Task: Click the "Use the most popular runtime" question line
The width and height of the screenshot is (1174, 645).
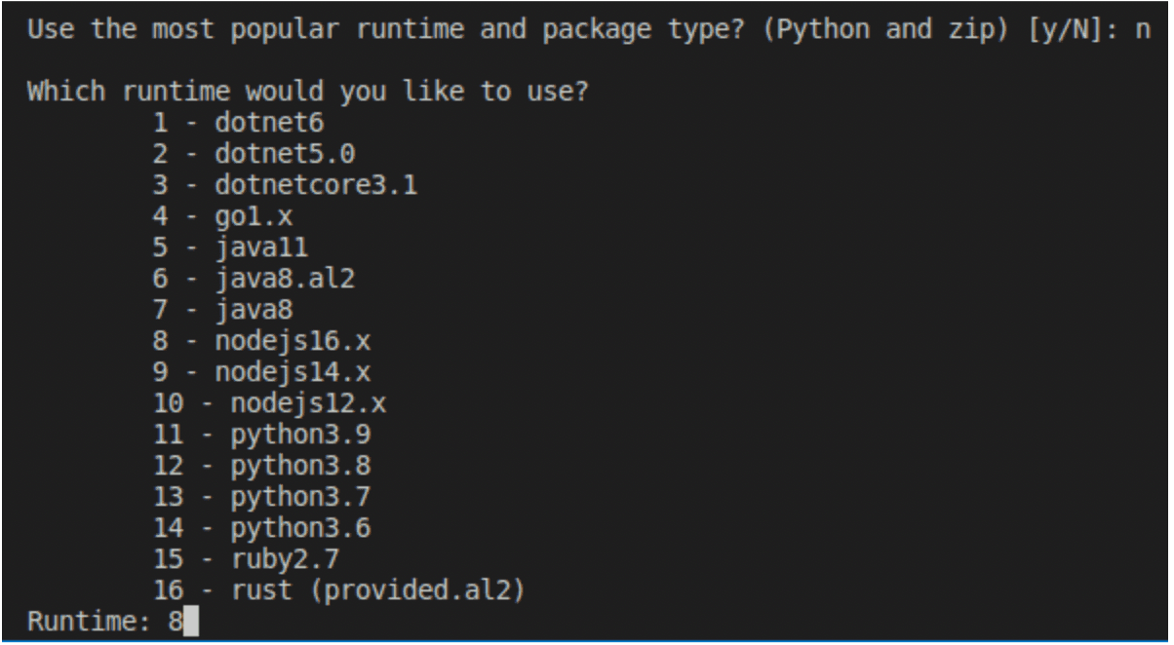Action: coord(589,30)
